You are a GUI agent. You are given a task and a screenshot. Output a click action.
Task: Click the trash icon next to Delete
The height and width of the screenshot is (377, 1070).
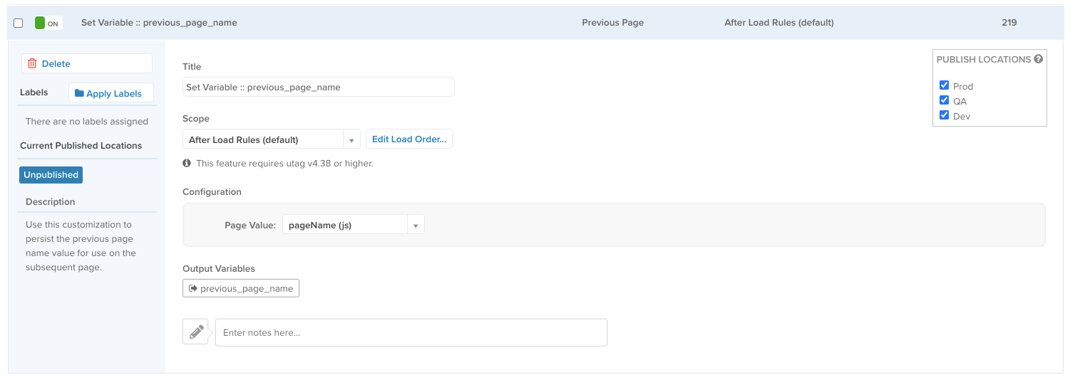click(x=32, y=63)
